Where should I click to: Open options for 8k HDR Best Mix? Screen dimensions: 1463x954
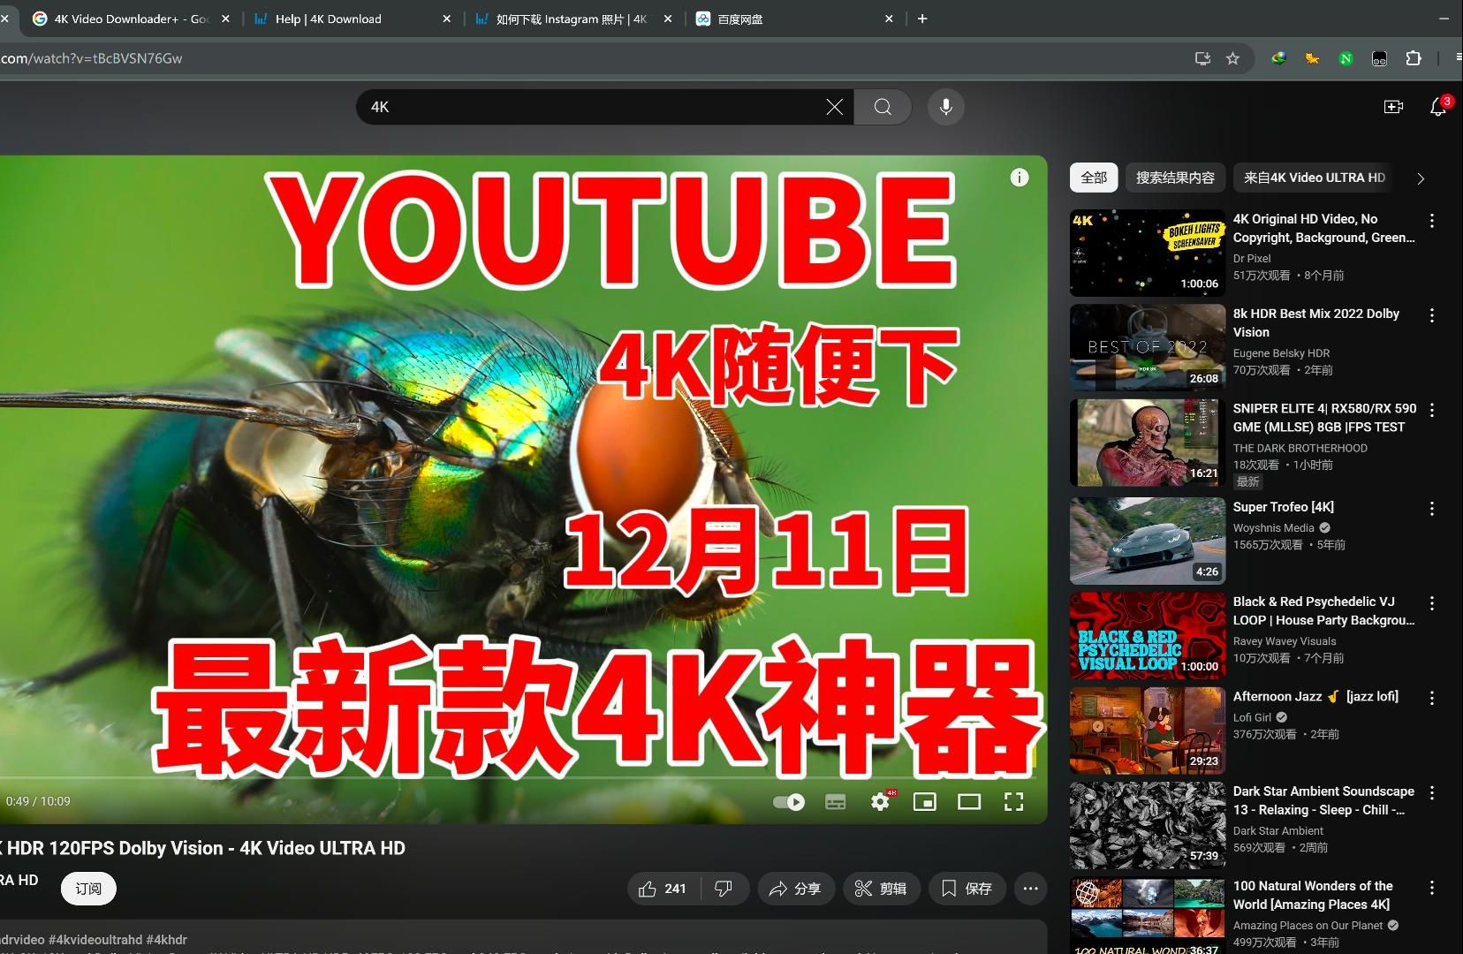pos(1432,315)
